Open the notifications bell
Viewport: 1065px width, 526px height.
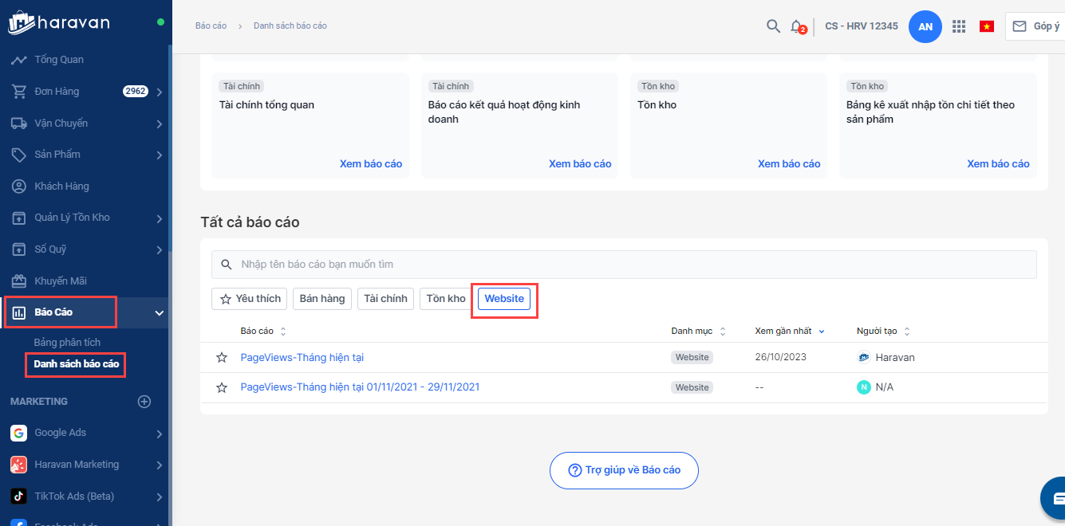coord(796,26)
